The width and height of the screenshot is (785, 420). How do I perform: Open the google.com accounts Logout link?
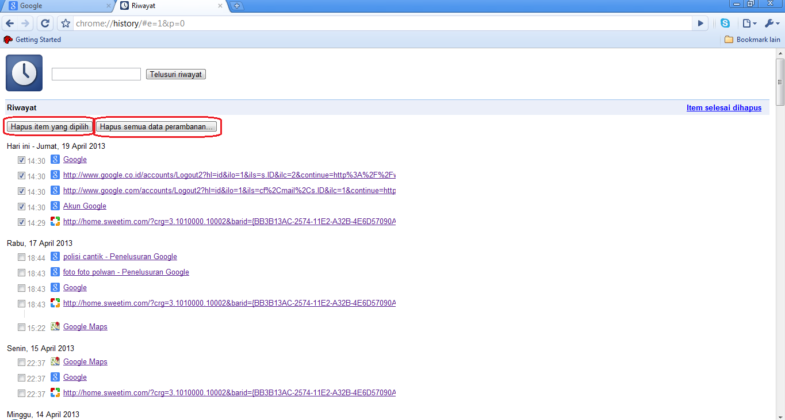[x=229, y=190]
